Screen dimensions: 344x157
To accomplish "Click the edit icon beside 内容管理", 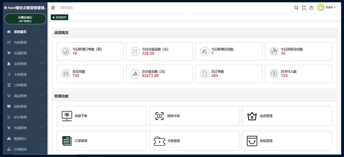I will pos(9,42).
